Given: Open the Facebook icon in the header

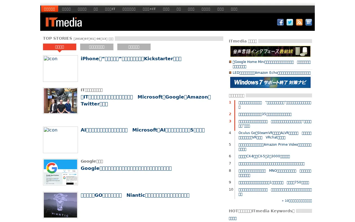Looking at the screenshot, I should tap(280, 22).
